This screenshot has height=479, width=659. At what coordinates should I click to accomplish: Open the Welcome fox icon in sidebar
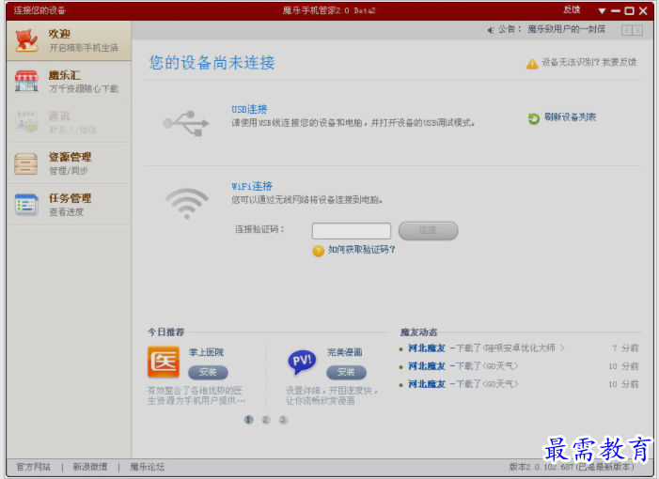[27, 40]
